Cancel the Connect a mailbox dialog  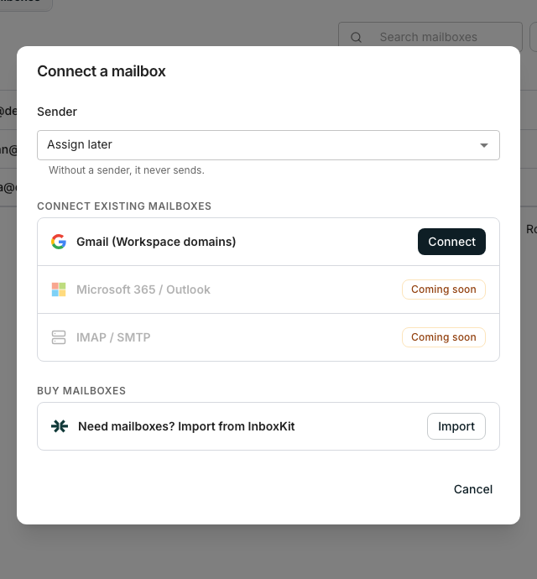click(472, 489)
